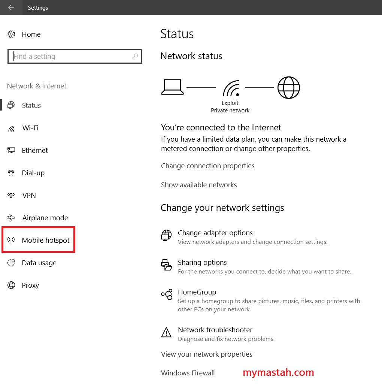Image resolution: width=382 pixels, height=384 pixels.
Task: Click the Private network label
Action: (230, 111)
